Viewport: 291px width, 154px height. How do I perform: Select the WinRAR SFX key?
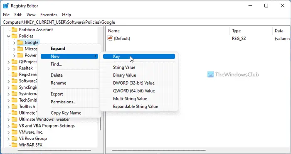click(x=31, y=145)
